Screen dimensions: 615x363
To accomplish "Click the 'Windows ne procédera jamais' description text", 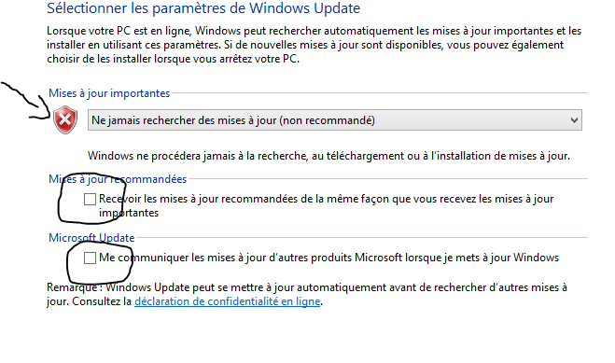I will (x=328, y=156).
